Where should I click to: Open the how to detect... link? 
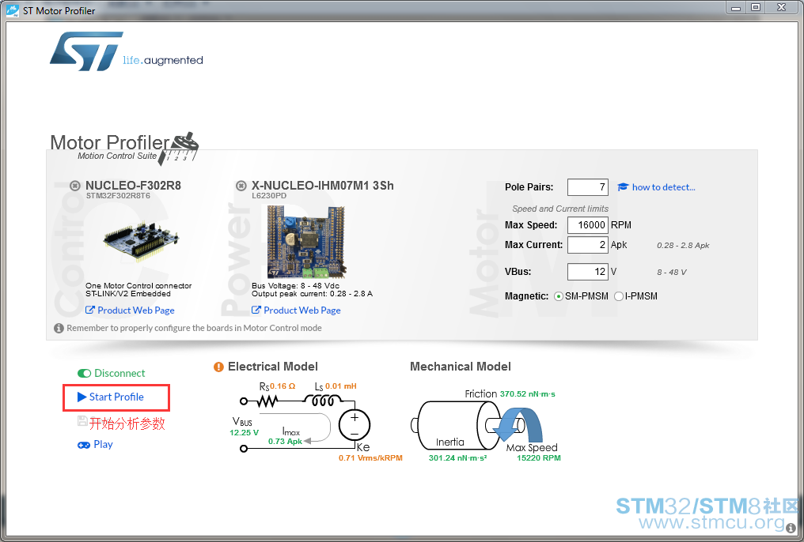pos(663,187)
